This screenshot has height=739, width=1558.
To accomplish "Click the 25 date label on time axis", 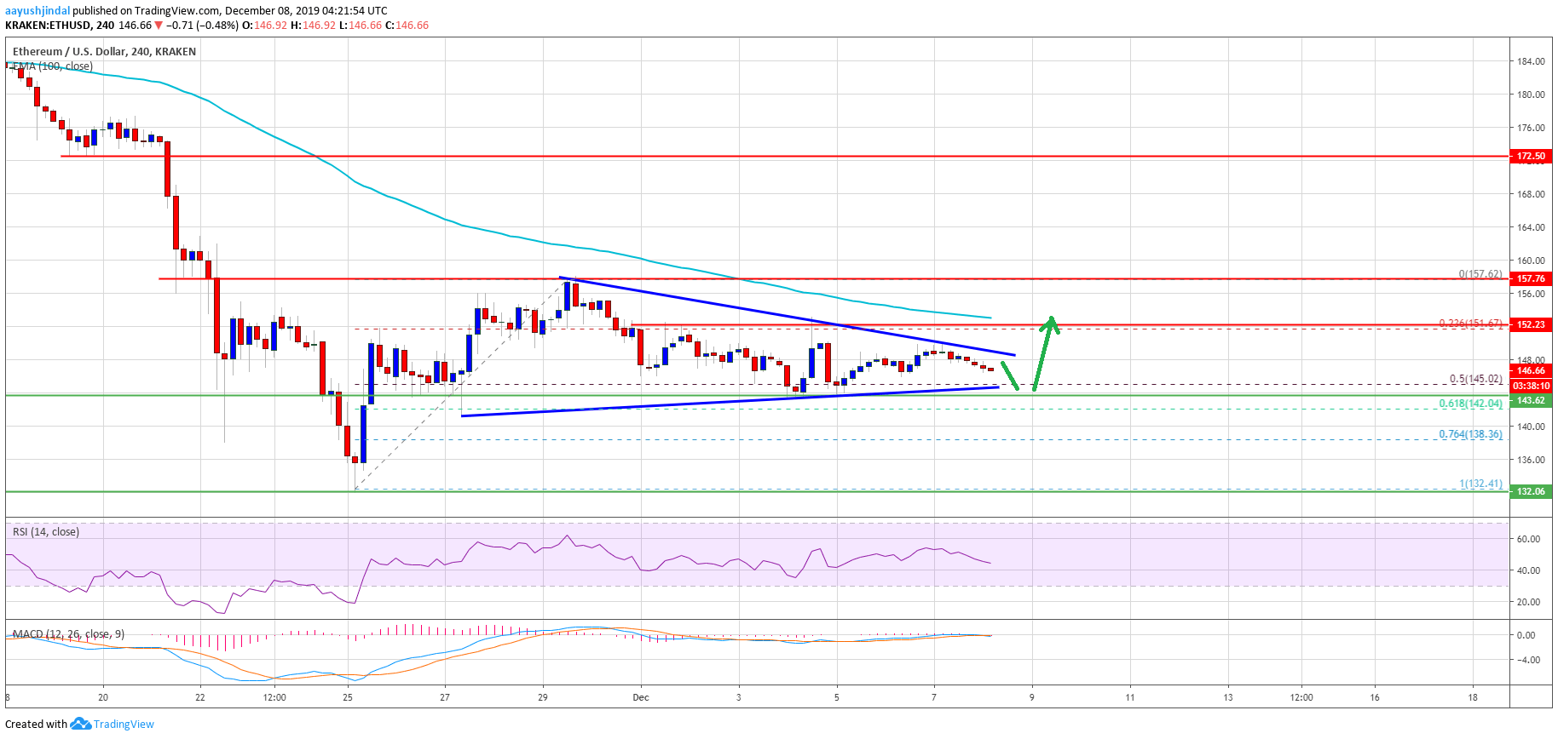I will [x=348, y=697].
